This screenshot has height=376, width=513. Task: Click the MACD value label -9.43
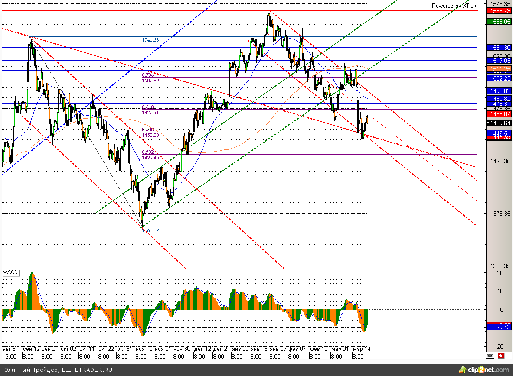pos(499,327)
